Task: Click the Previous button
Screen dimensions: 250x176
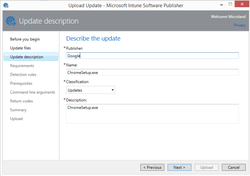Action: tap(152, 167)
